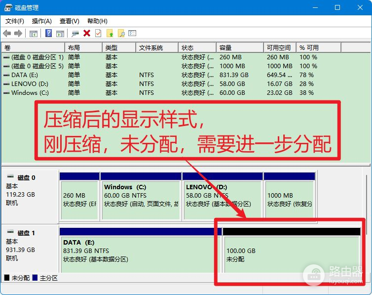Viewport: 372px width, 295px height.
Task: Click the red X delete toolbar icon
Action: 87,33
